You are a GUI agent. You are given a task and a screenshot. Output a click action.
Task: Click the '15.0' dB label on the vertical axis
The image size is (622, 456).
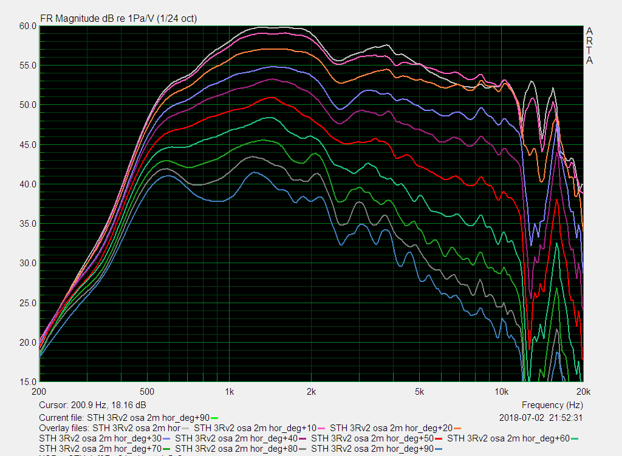coord(28,382)
